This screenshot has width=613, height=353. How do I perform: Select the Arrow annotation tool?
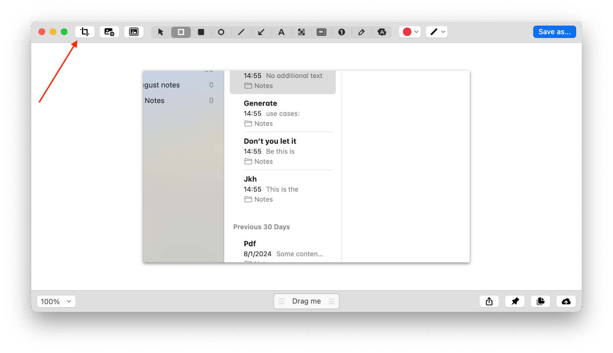pyautogui.click(x=261, y=32)
